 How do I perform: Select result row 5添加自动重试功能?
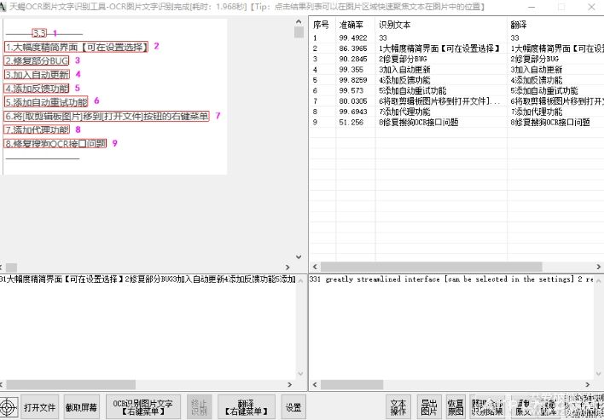pyautogui.click(x=456, y=91)
